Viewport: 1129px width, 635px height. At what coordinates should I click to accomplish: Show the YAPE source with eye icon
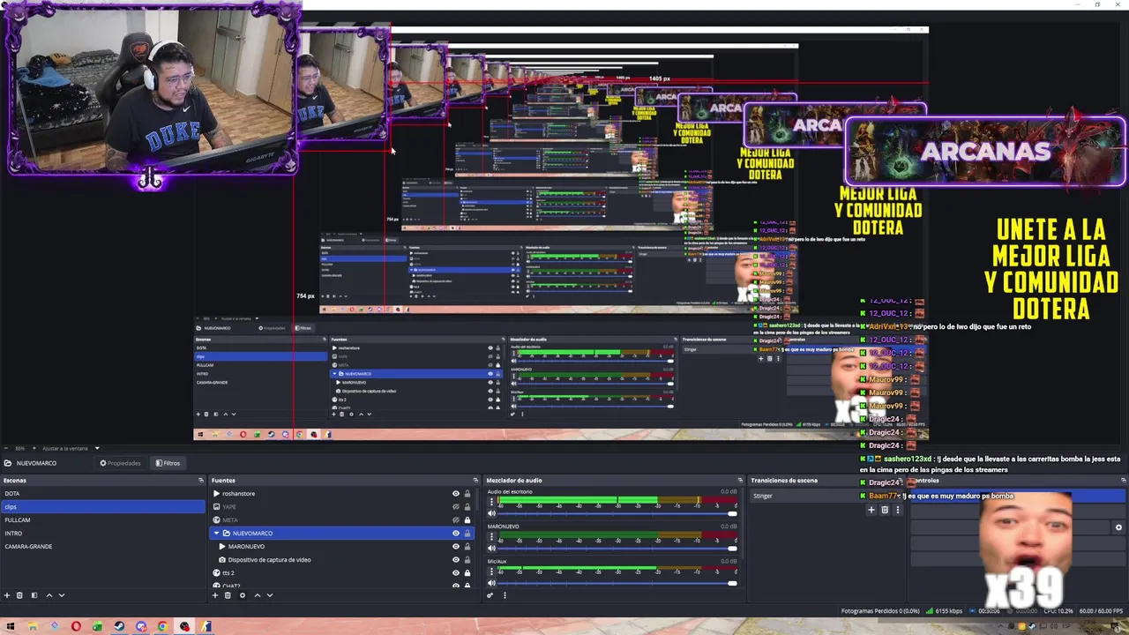point(456,507)
